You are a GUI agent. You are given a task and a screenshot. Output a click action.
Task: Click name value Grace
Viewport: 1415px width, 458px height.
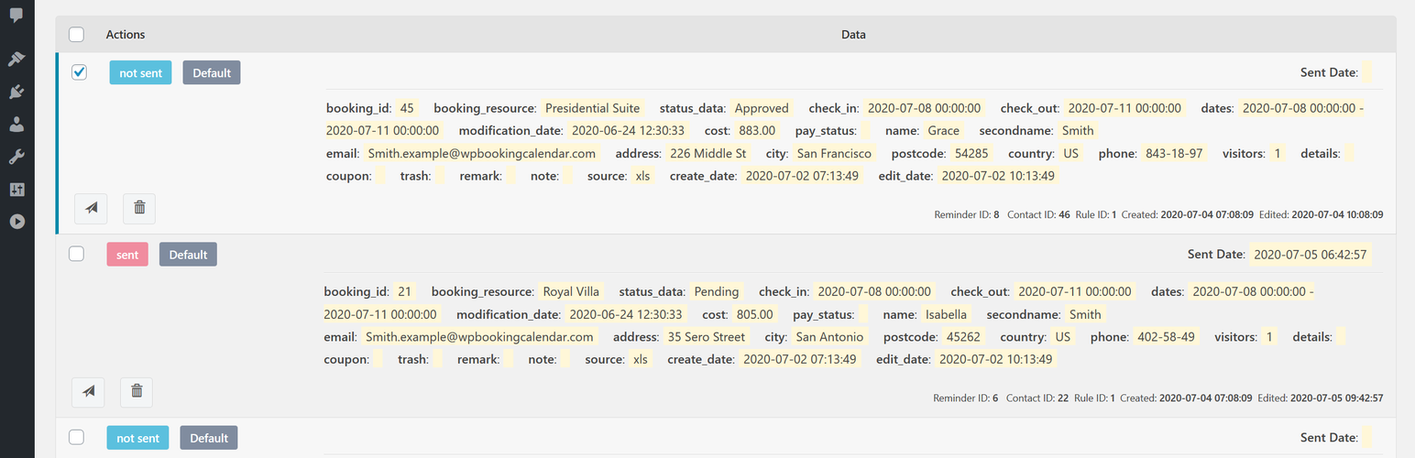(x=943, y=130)
